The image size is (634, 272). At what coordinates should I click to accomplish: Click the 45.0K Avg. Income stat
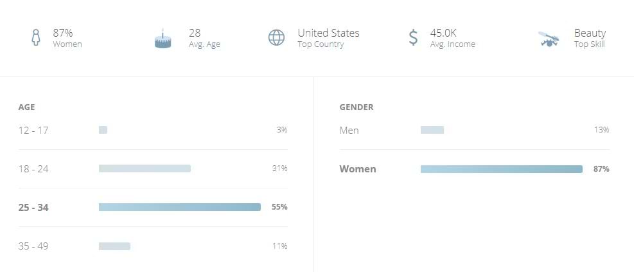[x=452, y=38]
